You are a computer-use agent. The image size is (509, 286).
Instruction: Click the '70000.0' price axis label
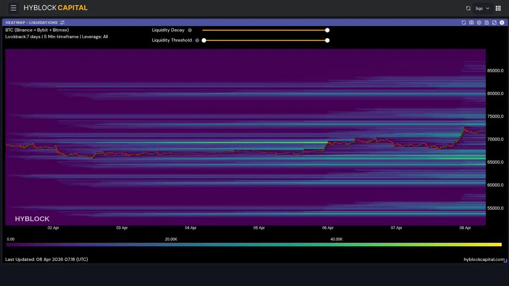point(495,139)
